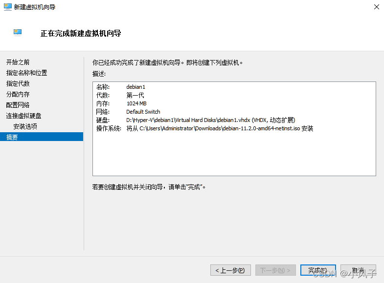Click the 描述: label above the box
The width and height of the screenshot is (384, 283).
(x=99, y=74)
